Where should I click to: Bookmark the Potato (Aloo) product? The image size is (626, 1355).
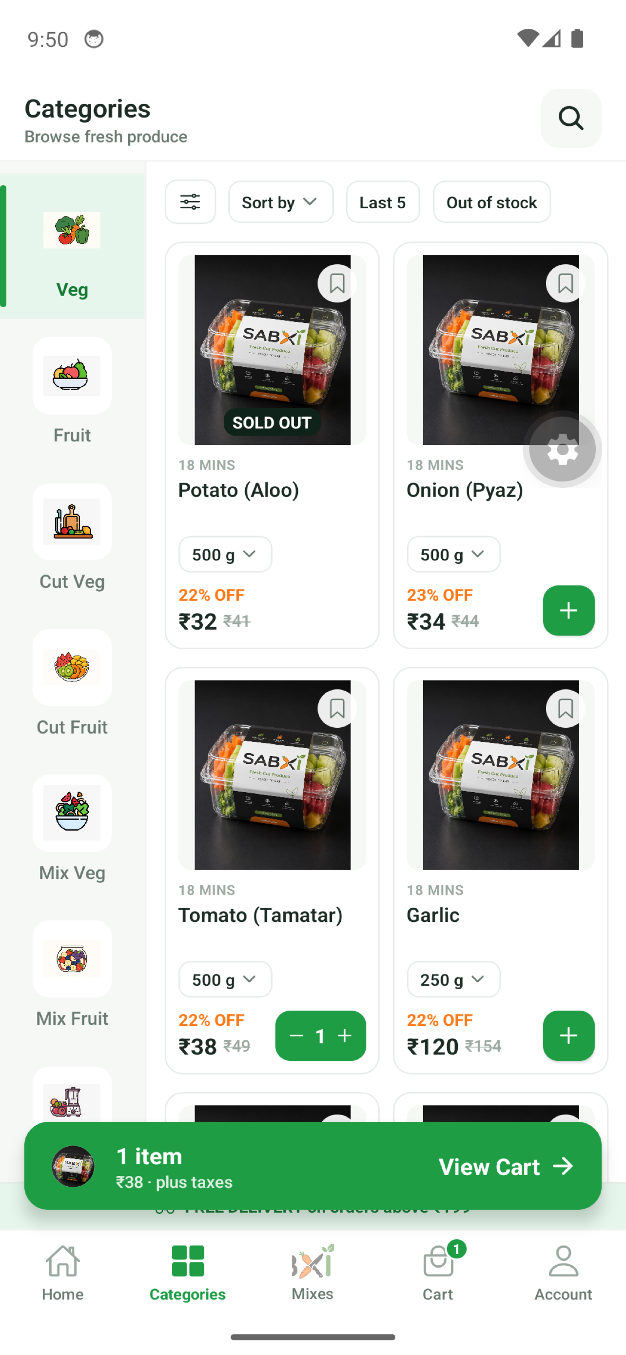(337, 283)
